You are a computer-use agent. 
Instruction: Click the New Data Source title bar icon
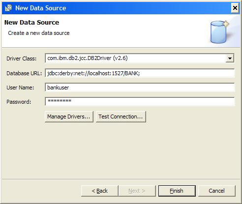pyautogui.click(x=8, y=8)
